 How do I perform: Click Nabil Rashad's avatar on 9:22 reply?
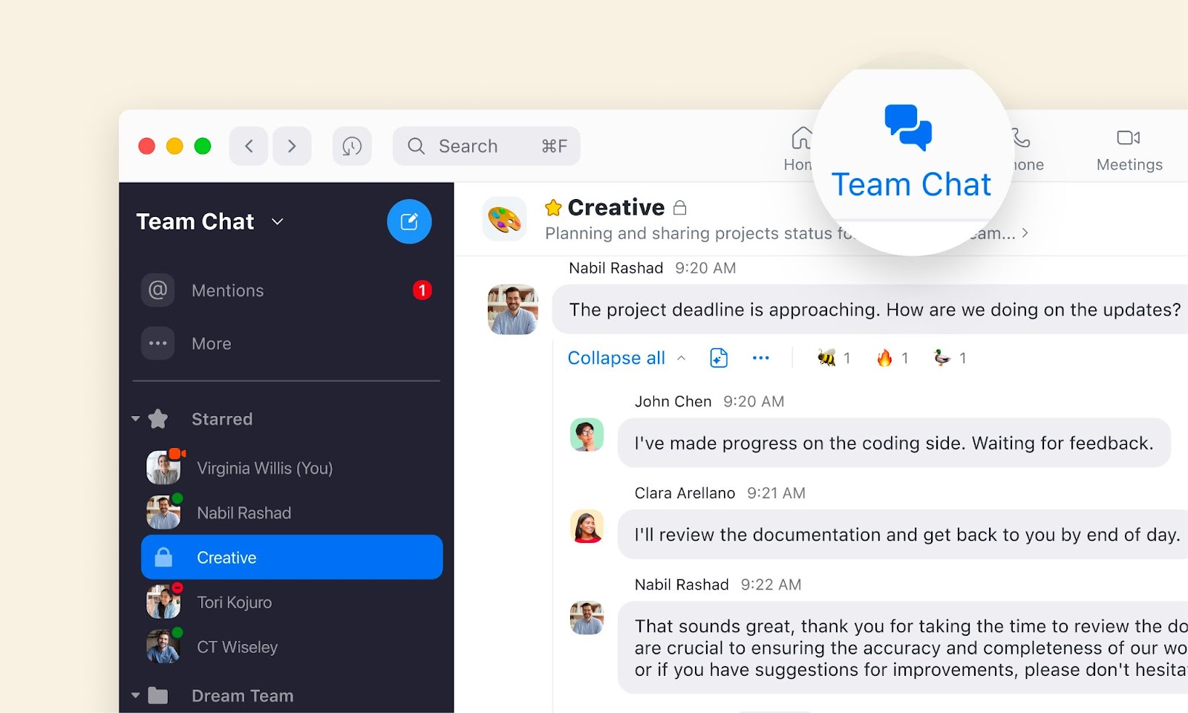(x=587, y=618)
